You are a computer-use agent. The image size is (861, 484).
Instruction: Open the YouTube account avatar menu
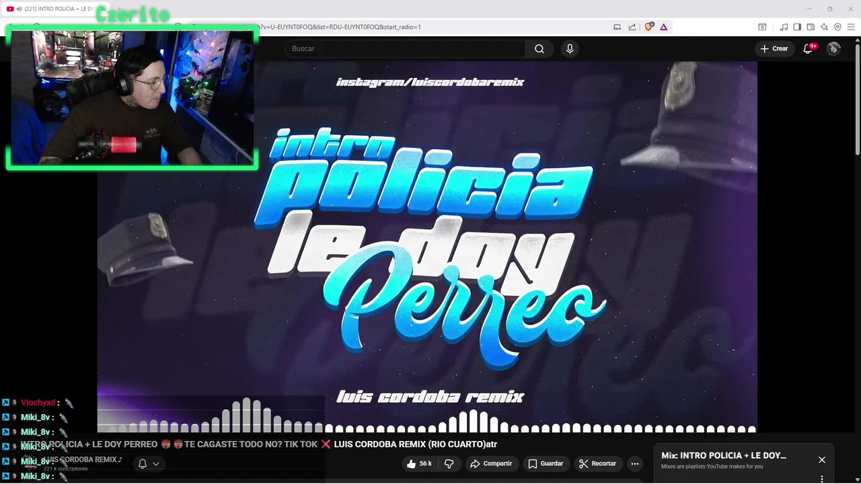pos(833,48)
